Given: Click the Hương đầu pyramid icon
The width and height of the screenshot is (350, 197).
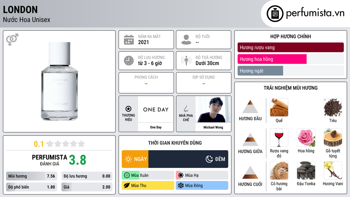Looking at the screenshot, I should (x=250, y=107).
